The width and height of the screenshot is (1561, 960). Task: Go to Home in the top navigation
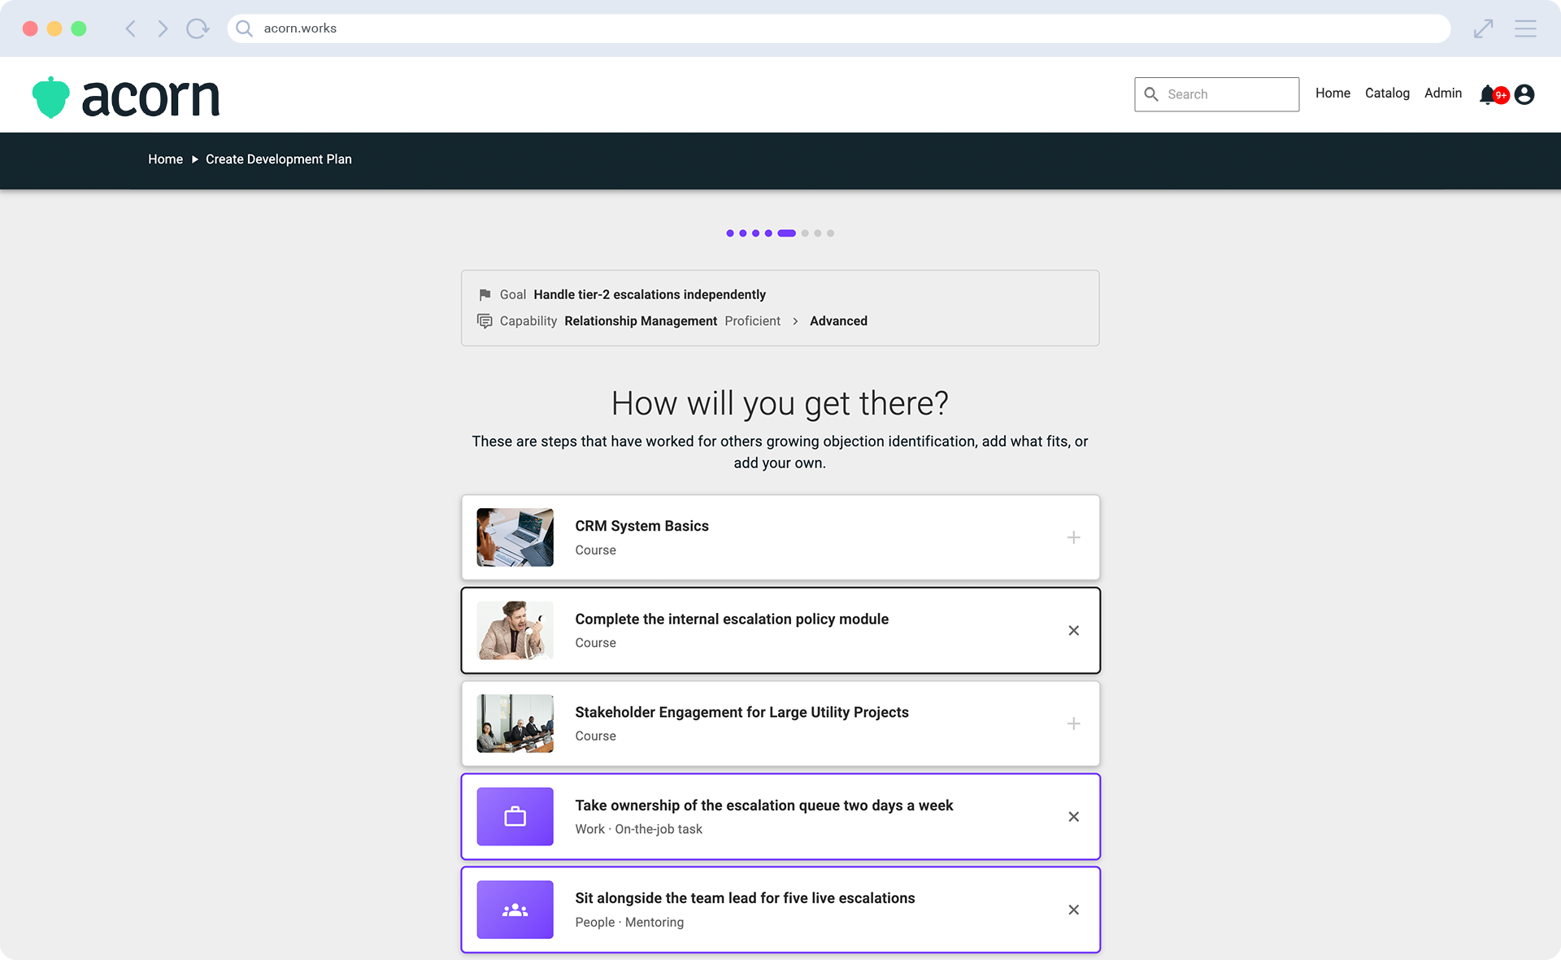[x=1333, y=93]
